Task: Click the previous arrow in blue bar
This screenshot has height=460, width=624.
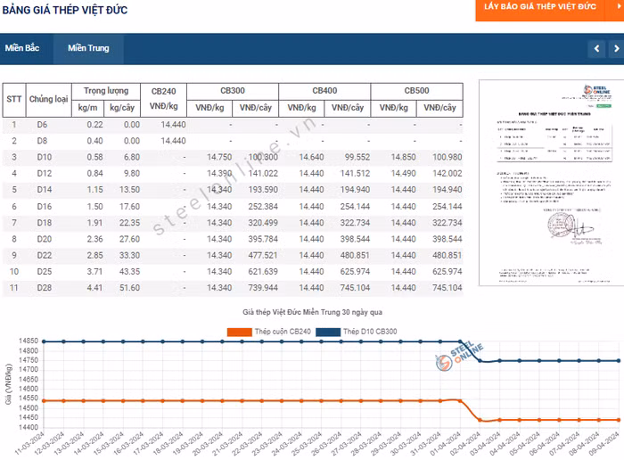Action: 596,48
